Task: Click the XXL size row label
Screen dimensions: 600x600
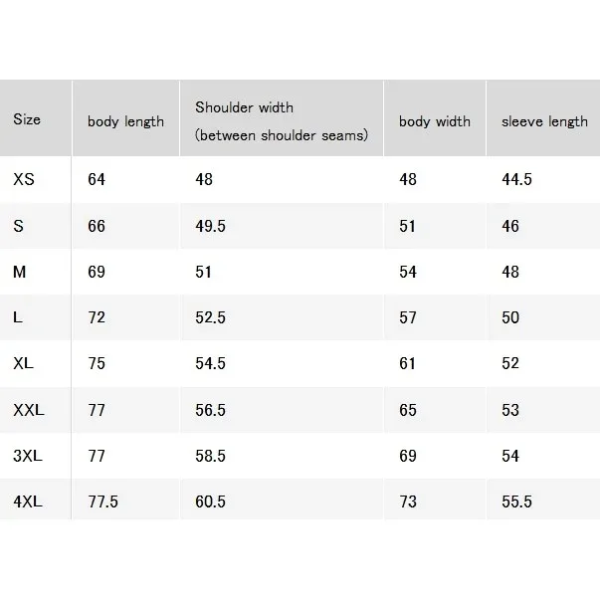Action: (29, 410)
